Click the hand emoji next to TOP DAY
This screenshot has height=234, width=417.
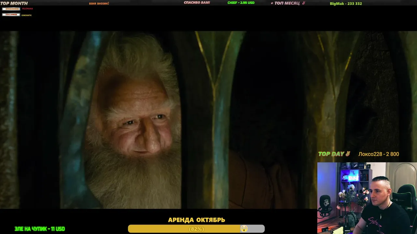(x=348, y=154)
